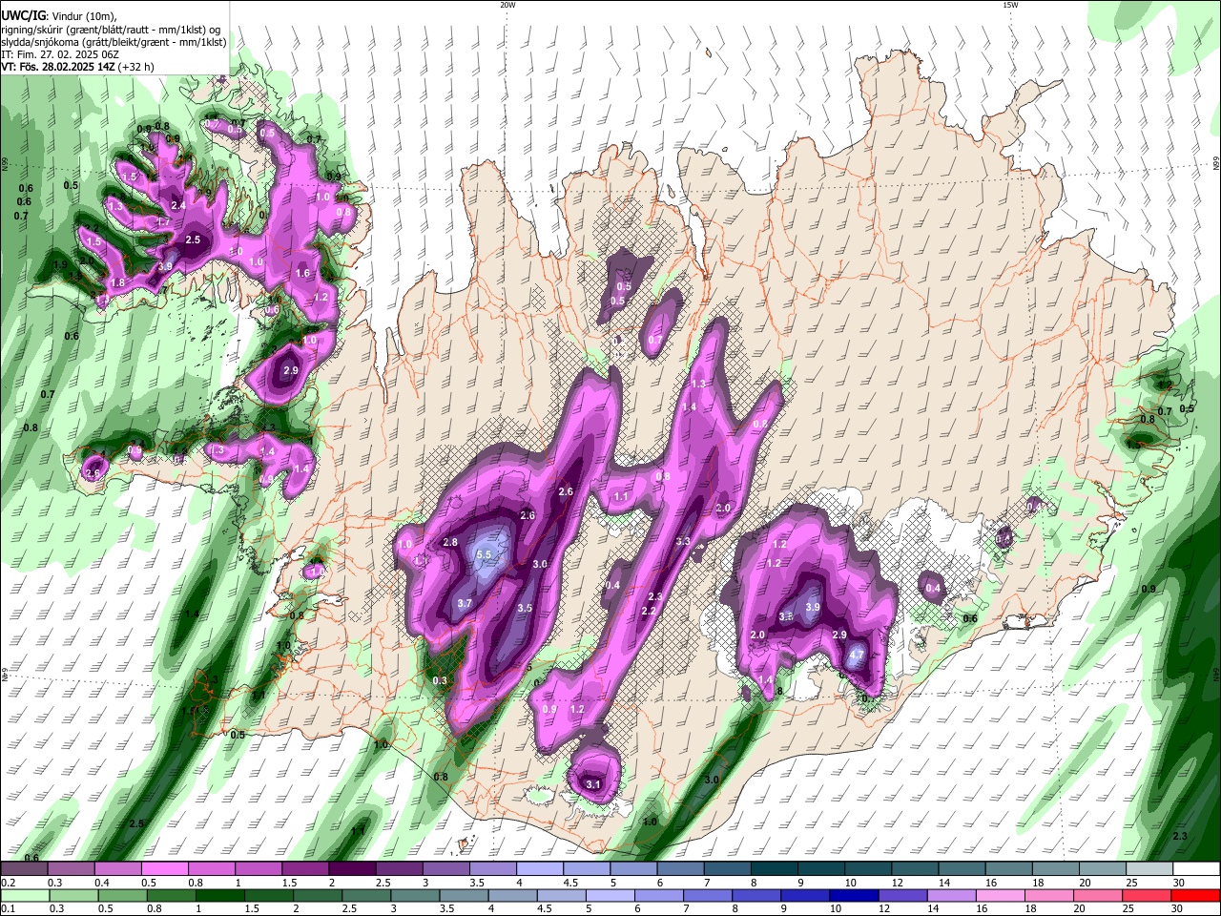This screenshot has height=916, width=1221.
Task: Click the 'rigning/skúrir' legend description line
Action: click(x=111, y=30)
